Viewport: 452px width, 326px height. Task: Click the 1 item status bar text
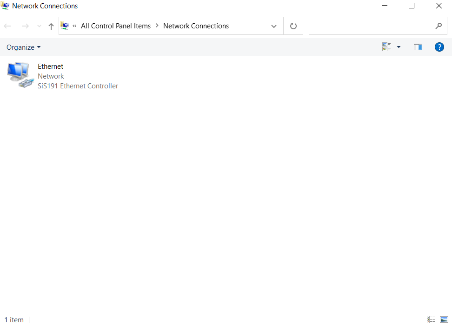click(x=14, y=319)
